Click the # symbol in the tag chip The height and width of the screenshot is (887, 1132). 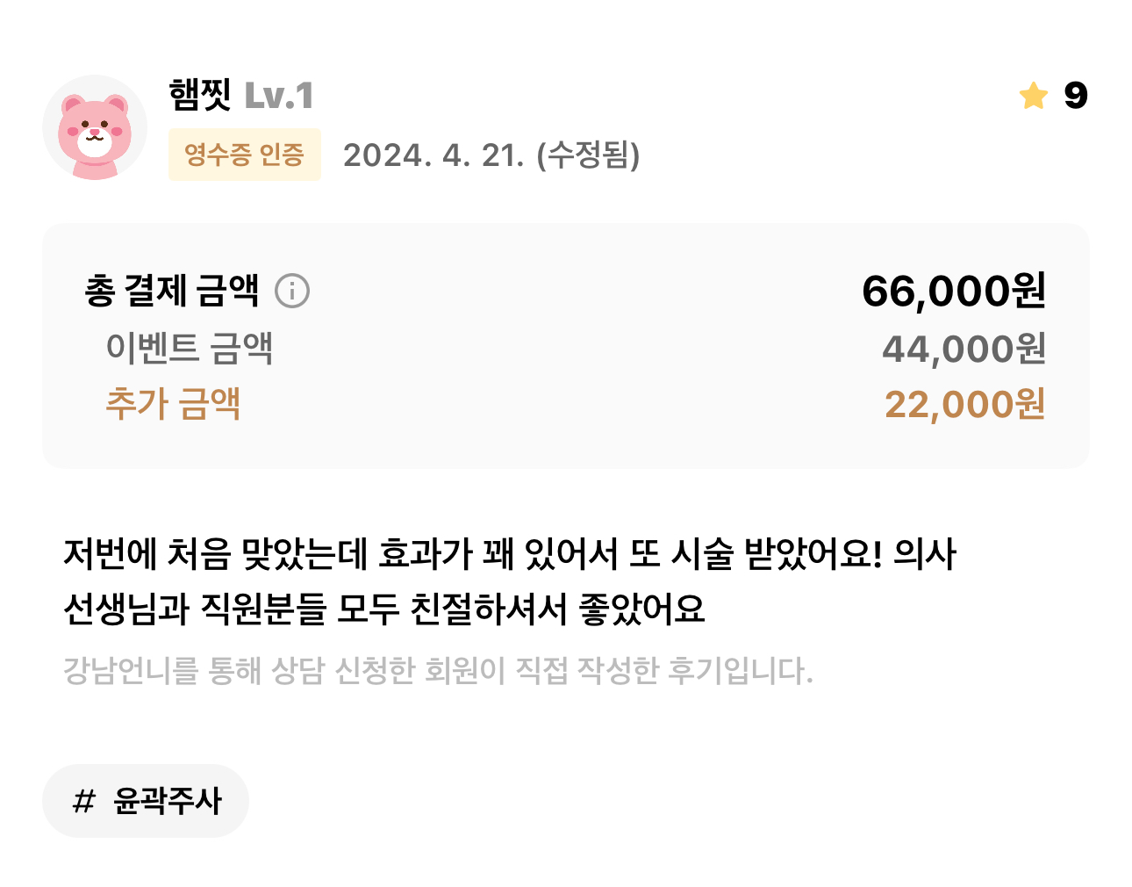click(x=83, y=801)
